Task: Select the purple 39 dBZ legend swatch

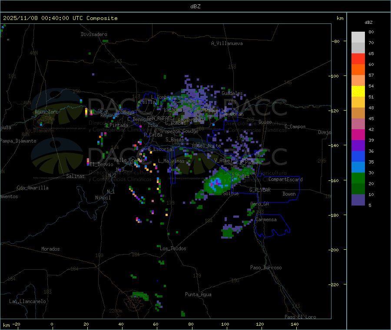Action: pyautogui.click(x=358, y=146)
